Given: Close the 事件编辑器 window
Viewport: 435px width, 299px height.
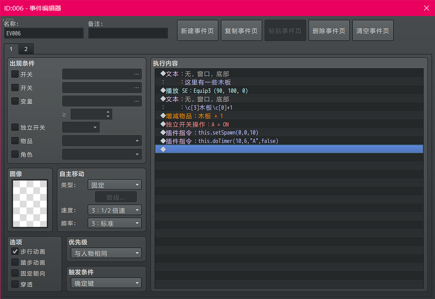Looking at the screenshot, I should pyautogui.click(x=427, y=8).
